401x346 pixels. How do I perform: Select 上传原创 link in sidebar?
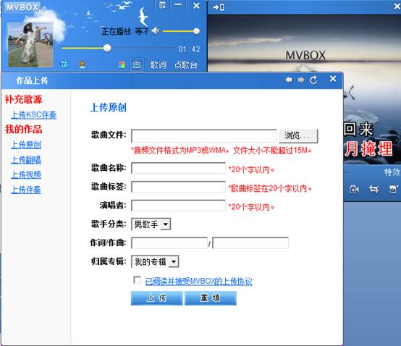26,145
